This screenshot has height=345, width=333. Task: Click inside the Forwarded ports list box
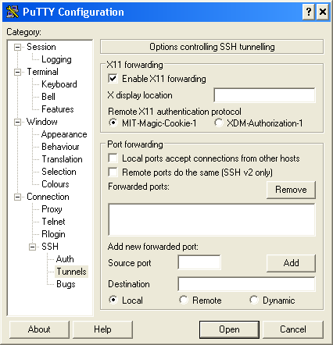click(x=212, y=220)
